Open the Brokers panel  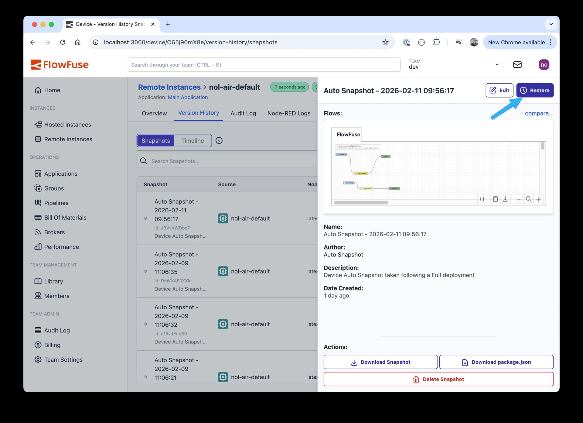coord(55,232)
